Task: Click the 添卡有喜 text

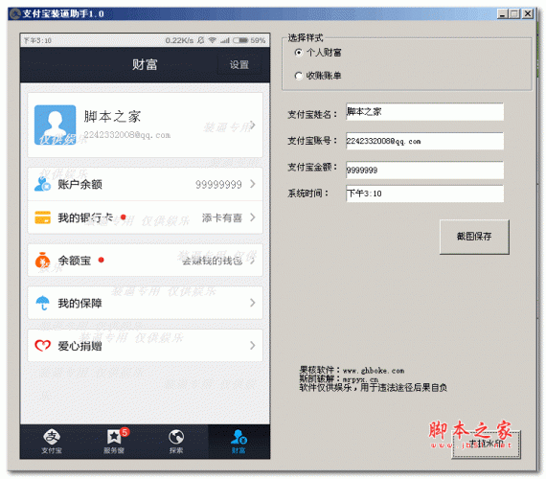Action: point(222,217)
